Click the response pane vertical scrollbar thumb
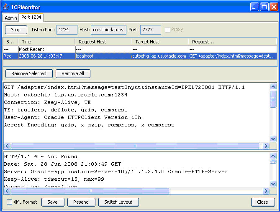 click(x=273, y=162)
